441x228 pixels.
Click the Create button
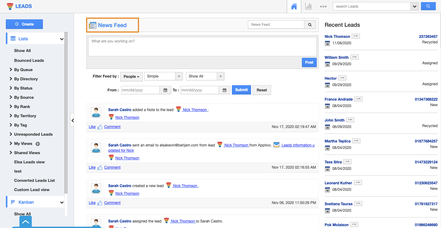click(x=24, y=24)
